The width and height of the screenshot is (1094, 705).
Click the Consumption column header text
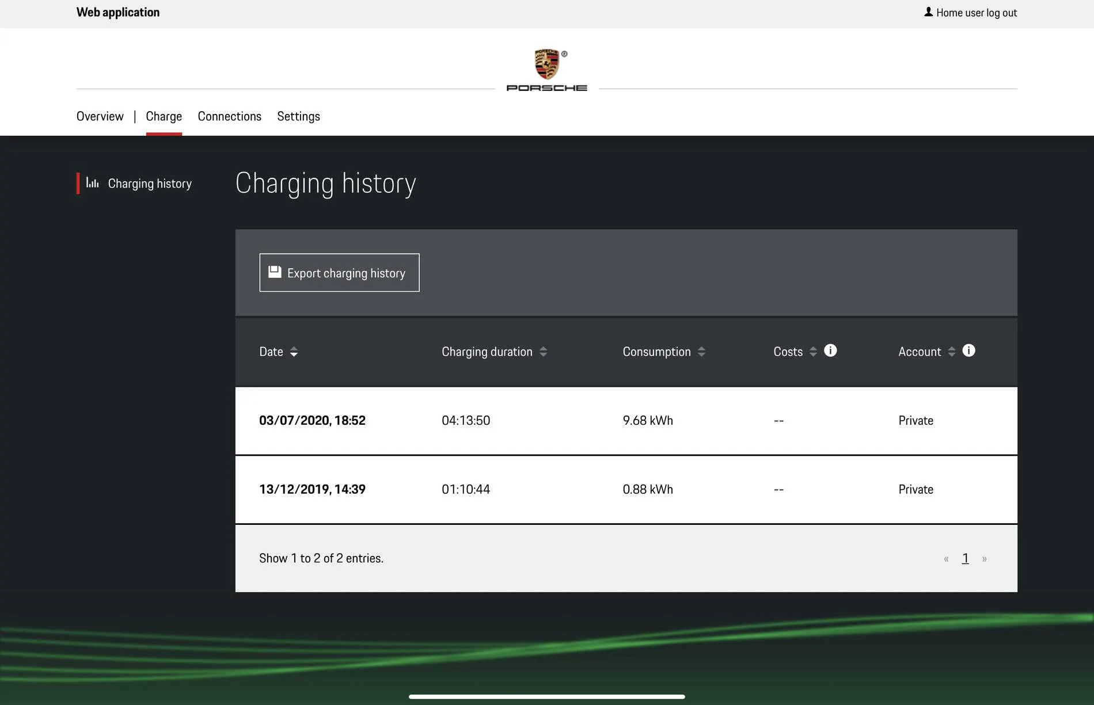tap(656, 352)
